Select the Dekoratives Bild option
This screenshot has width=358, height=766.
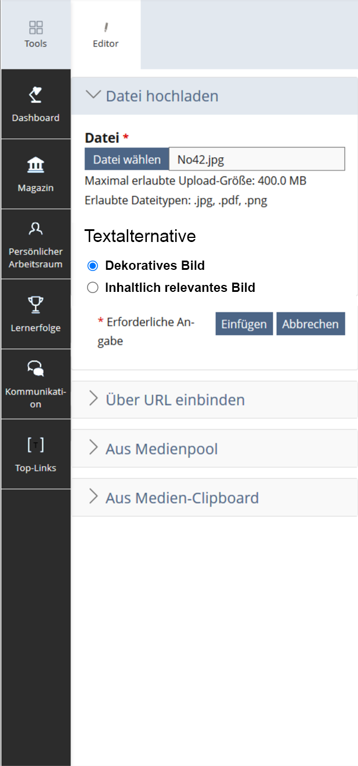[92, 265]
